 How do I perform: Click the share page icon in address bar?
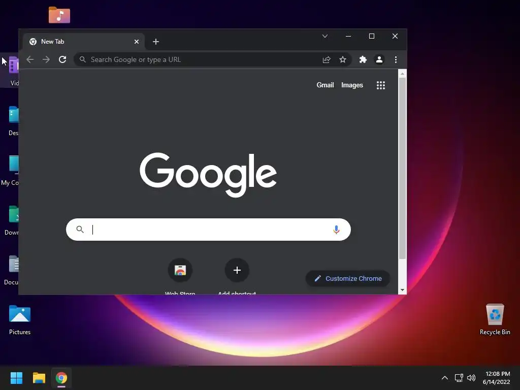pos(327,60)
